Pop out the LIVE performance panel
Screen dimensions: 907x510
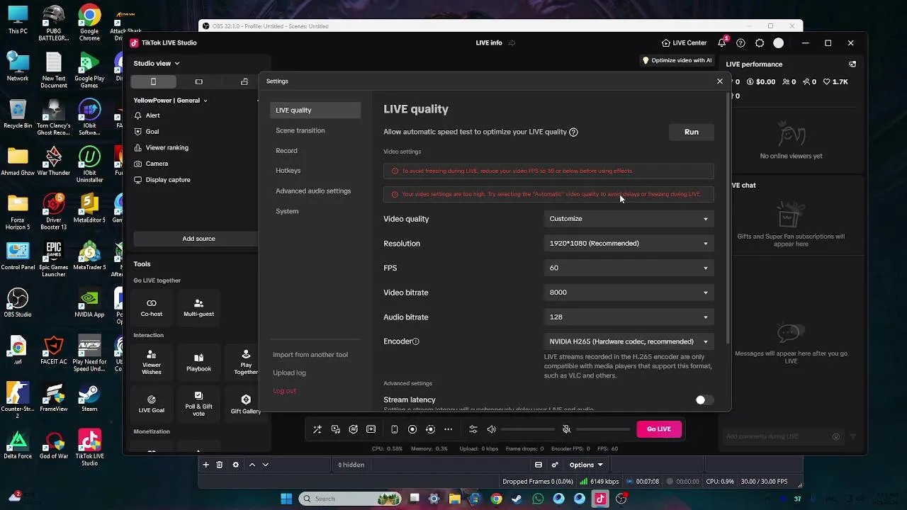tap(852, 64)
